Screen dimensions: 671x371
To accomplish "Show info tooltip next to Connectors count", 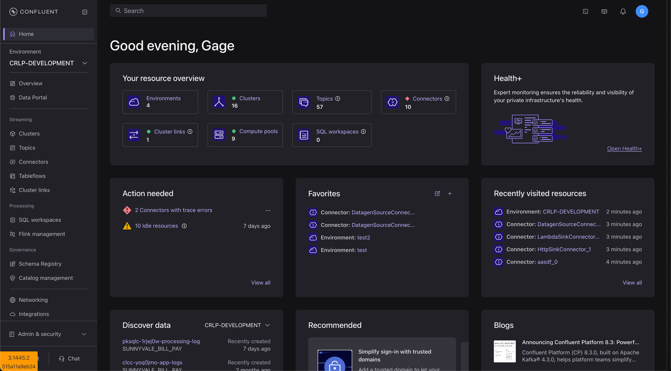I will coord(447,99).
